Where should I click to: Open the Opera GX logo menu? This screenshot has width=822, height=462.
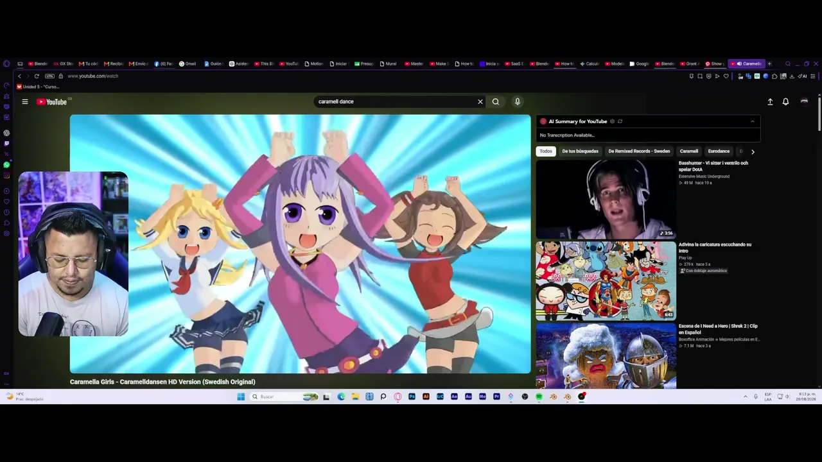click(x=6, y=64)
